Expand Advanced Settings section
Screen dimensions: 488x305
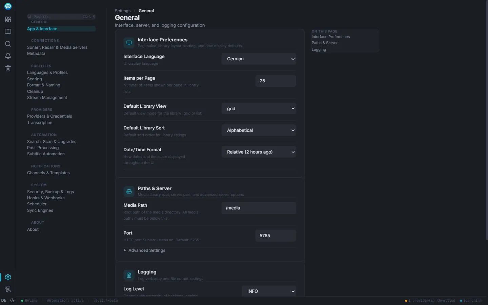(x=144, y=250)
